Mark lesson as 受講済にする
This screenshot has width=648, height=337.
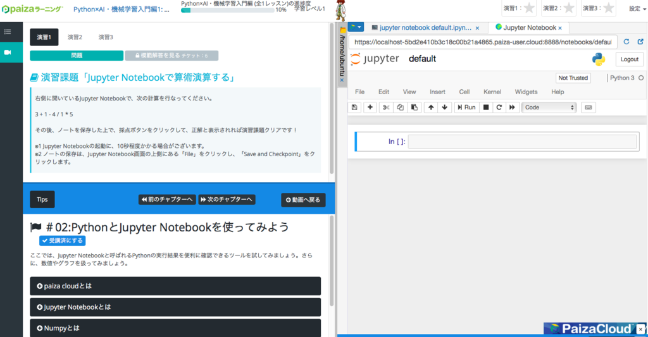(x=63, y=240)
